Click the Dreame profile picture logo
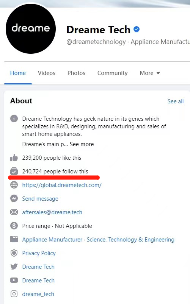The width and height of the screenshot is (190, 304). tap(31, 29)
